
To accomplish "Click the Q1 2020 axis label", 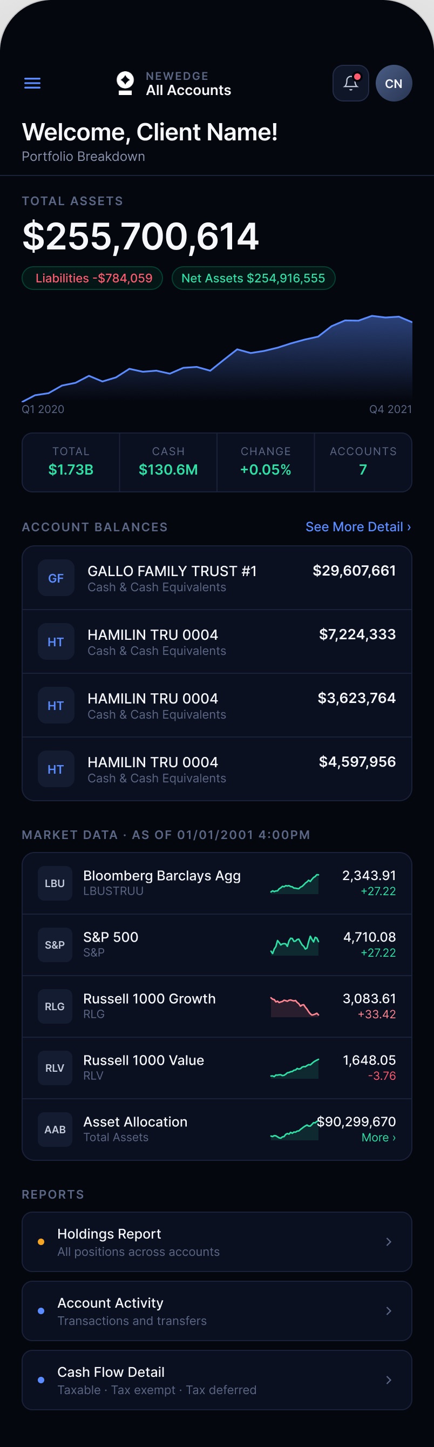I will 43,409.
